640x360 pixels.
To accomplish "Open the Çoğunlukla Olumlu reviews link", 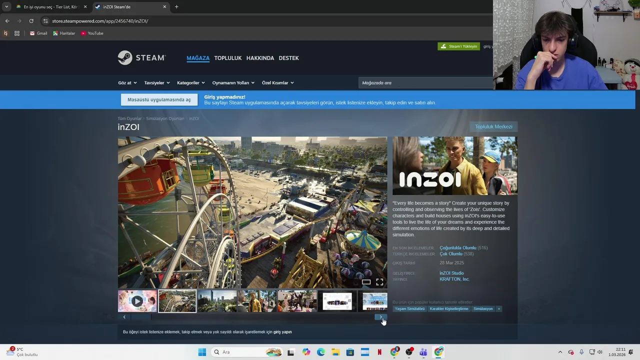I will (x=457, y=248).
